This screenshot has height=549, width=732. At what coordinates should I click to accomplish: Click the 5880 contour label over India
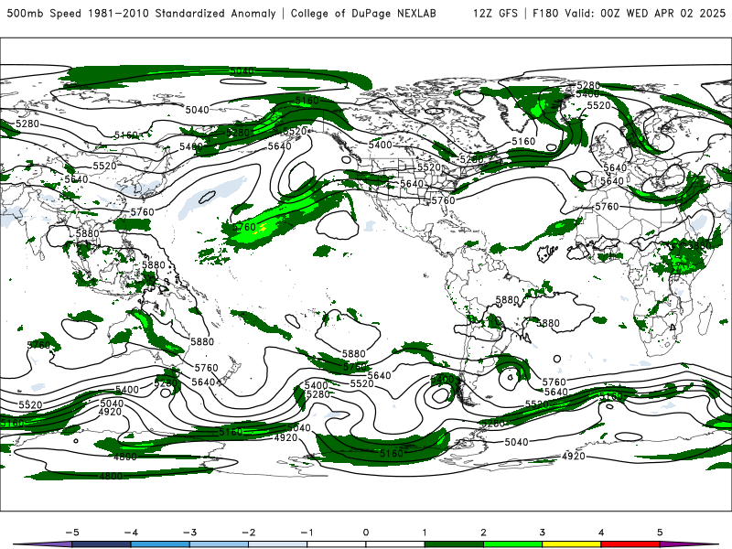pos(87,233)
